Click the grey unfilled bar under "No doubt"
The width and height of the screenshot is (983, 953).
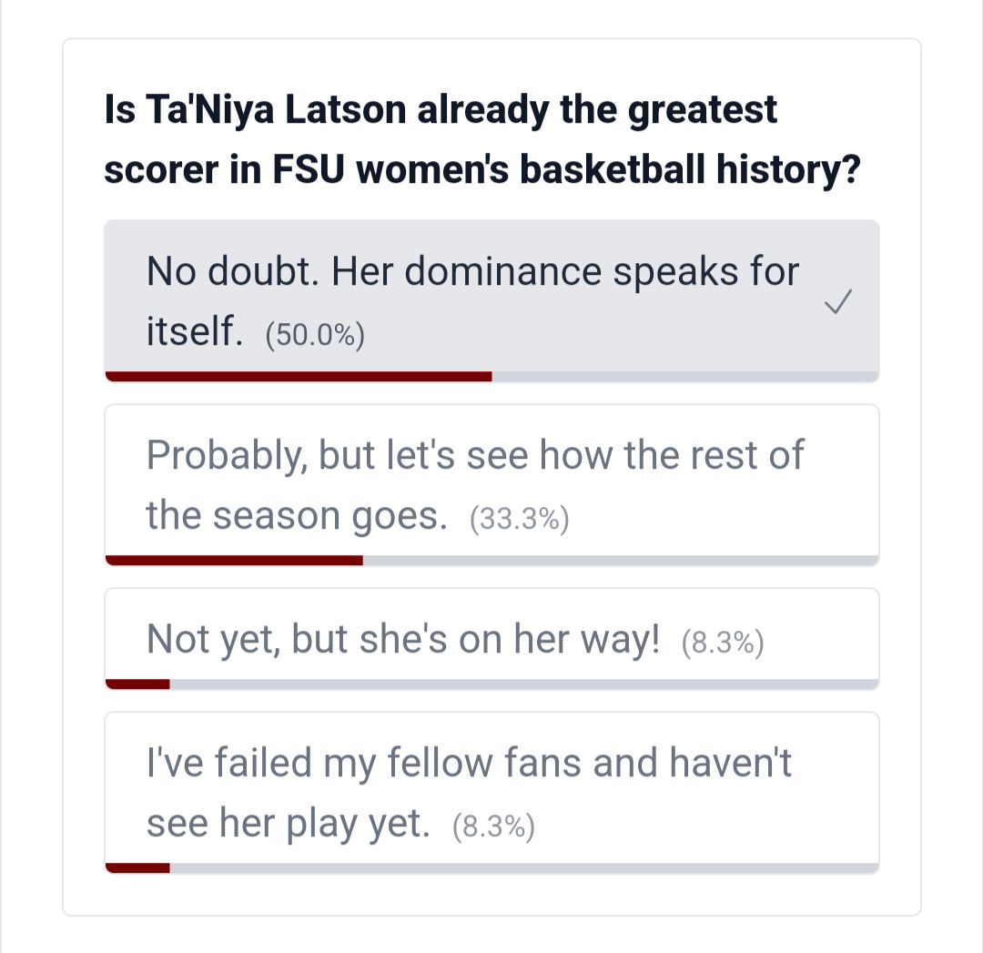point(684,376)
